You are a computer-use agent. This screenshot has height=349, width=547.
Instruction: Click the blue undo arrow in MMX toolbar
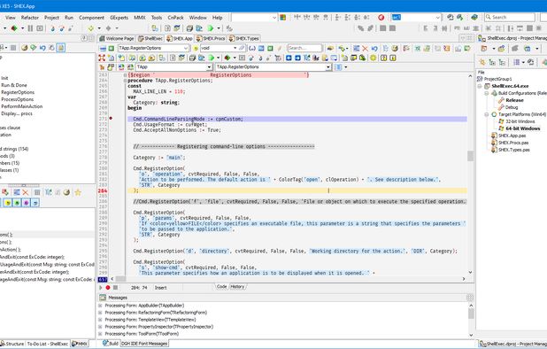coord(374,48)
